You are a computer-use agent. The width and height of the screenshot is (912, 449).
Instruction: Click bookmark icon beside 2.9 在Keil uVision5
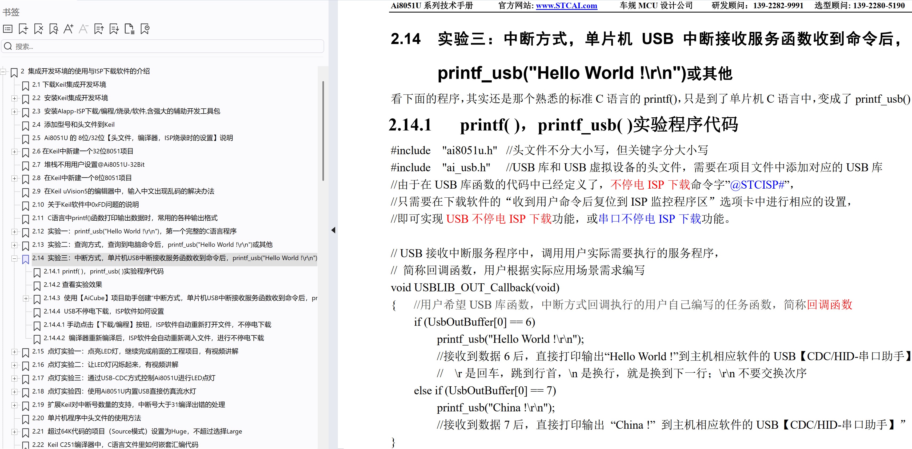[26, 192]
